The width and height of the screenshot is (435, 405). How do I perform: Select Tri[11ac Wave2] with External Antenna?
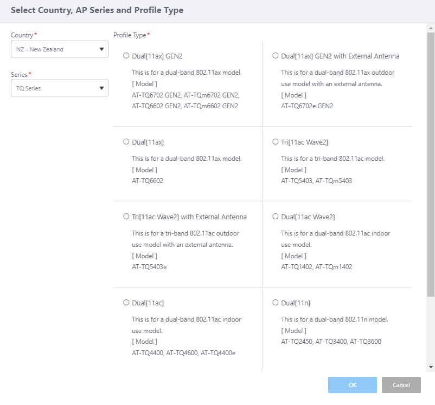click(126, 217)
